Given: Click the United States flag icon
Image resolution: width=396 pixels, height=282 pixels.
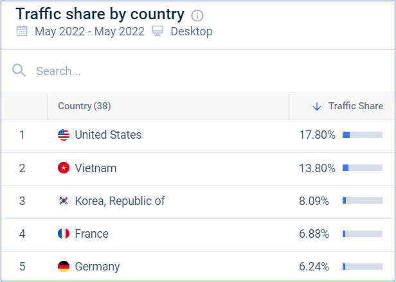Looking at the screenshot, I should pos(64,135).
